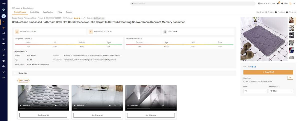
Task: Open the line chart icon in sidebar
Action: point(3,39)
